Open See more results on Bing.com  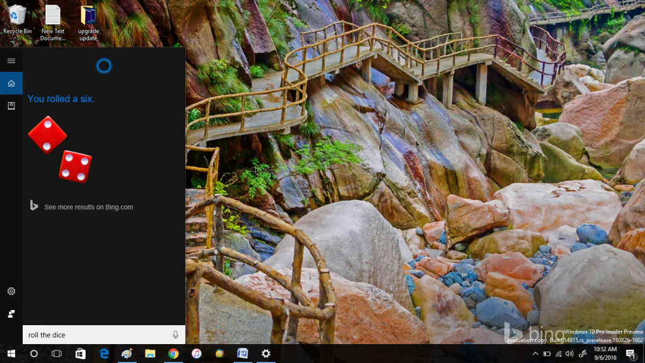[88, 207]
